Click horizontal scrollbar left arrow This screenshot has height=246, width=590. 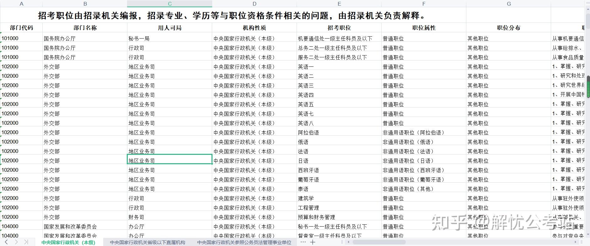pos(348,242)
